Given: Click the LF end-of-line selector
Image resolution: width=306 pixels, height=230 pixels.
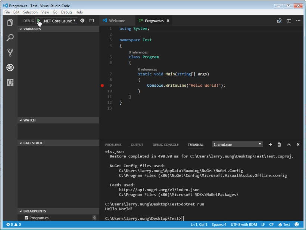Looking at the screenshot, I should click(x=263, y=224).
